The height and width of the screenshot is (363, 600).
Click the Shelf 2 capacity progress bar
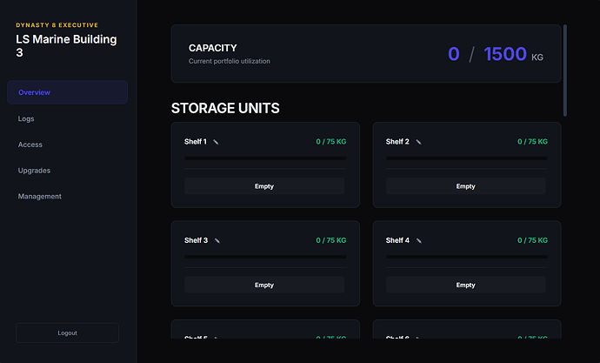point(467,158)
